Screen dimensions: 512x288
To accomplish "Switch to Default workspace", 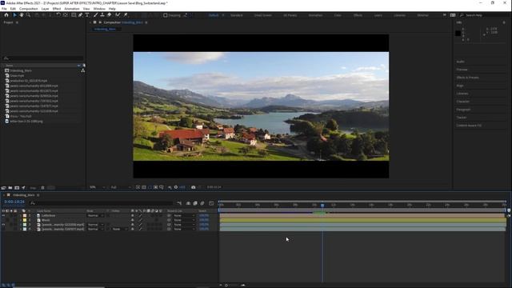I will click(x=214, y=15).
